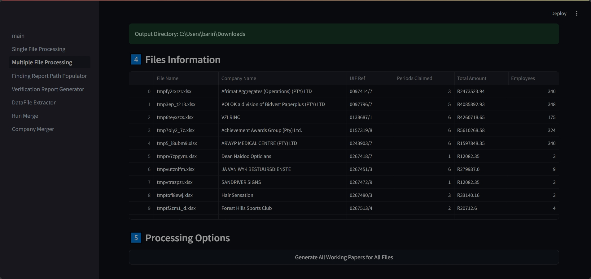Viewport: 591px width, 279px height.
Task: Click JA VAN WYK BESTUURSDIENSTE cell
Action: [282, 169]
